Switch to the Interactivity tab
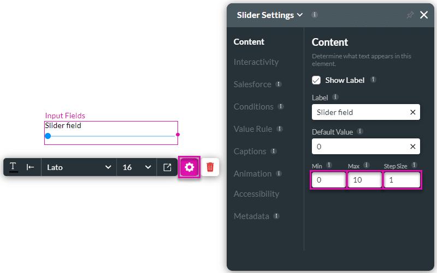Image resolution: width=437 pixels, height=273 pixels. coord(256,62)
